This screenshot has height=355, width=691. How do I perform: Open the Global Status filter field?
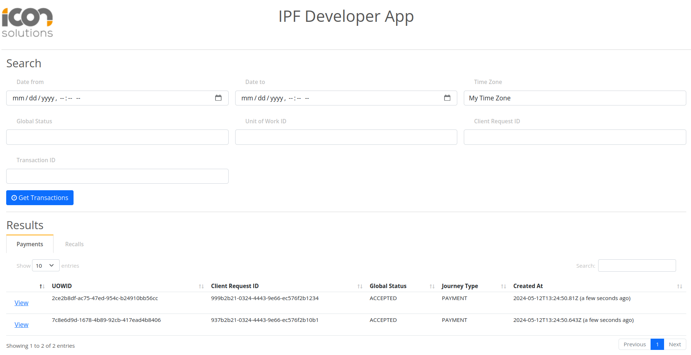(x=117, y=137)
